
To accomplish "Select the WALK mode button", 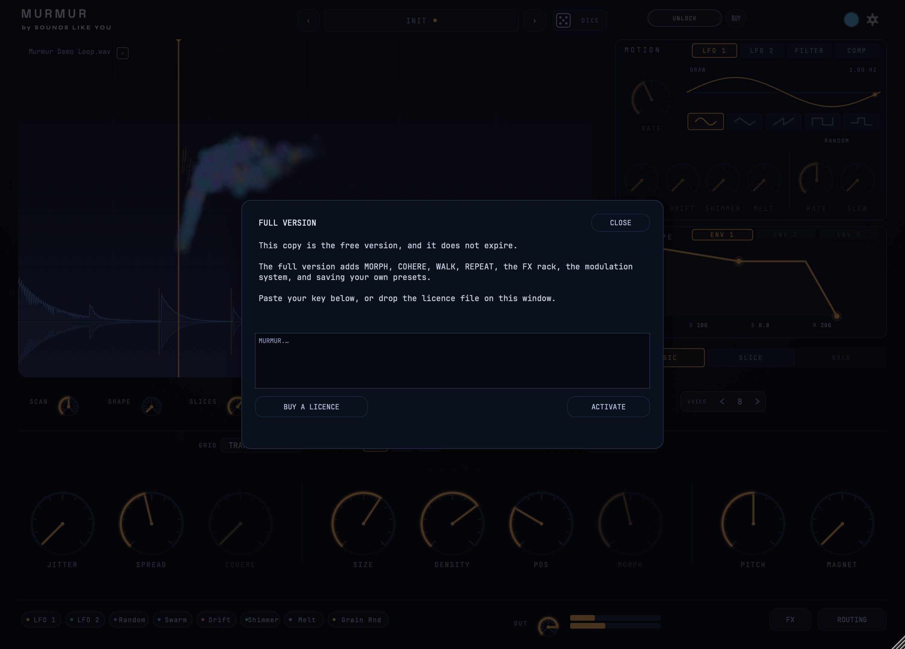I will tap(841, 358).
